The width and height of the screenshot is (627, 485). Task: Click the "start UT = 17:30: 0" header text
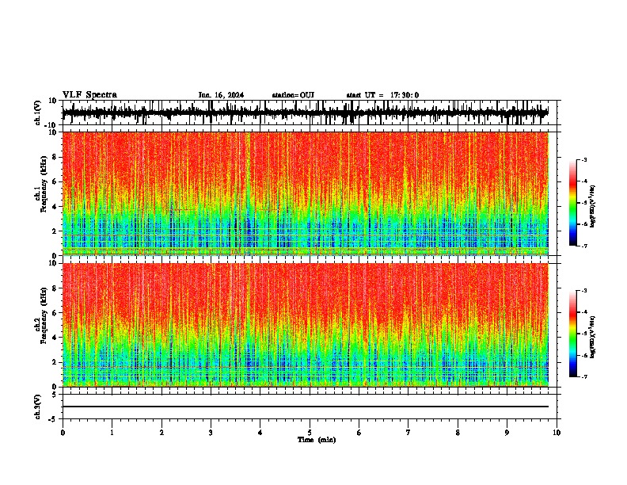coord(382,95)
